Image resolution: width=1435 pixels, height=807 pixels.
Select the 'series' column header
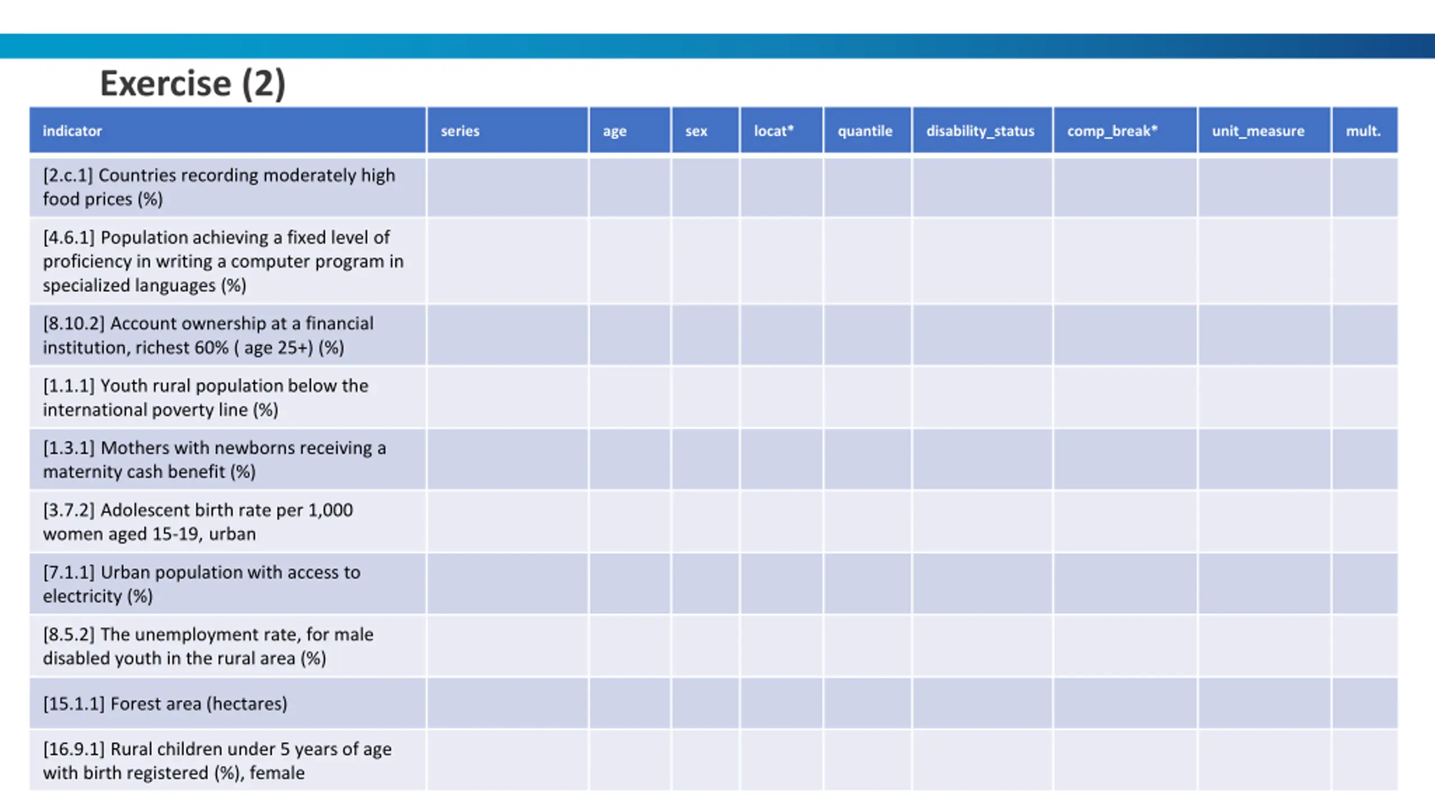coord(507,130)
